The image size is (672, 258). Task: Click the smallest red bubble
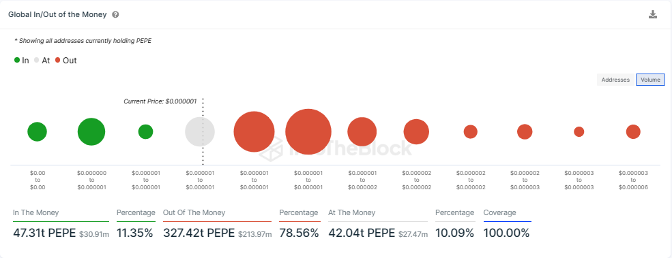[x=579, y=131]
